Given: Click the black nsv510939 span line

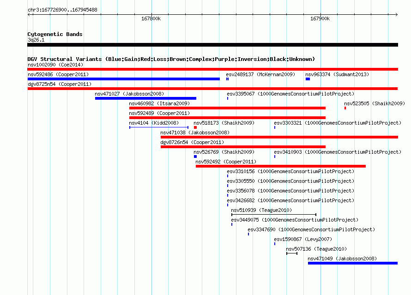Looking at the screenshot, I should tap(274, 215).
